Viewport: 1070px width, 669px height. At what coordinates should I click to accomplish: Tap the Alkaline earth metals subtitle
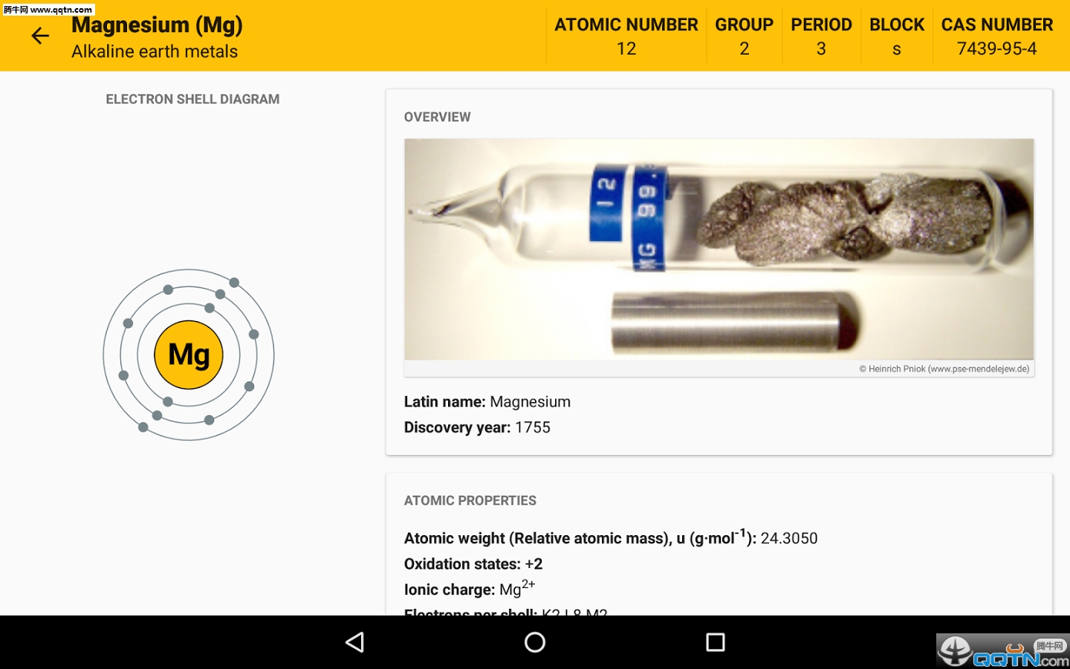[155, 51]
